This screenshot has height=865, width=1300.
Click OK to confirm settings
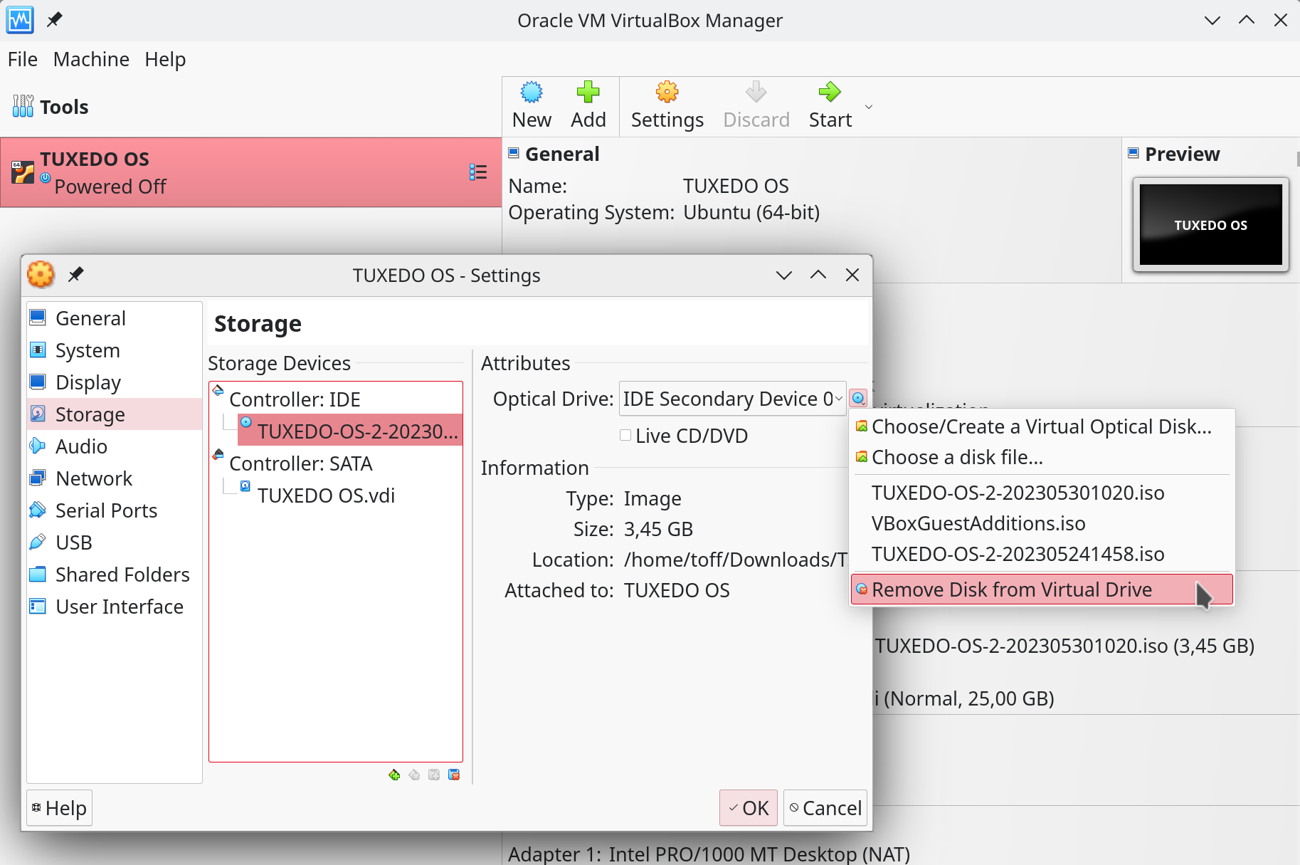(749, 808)
